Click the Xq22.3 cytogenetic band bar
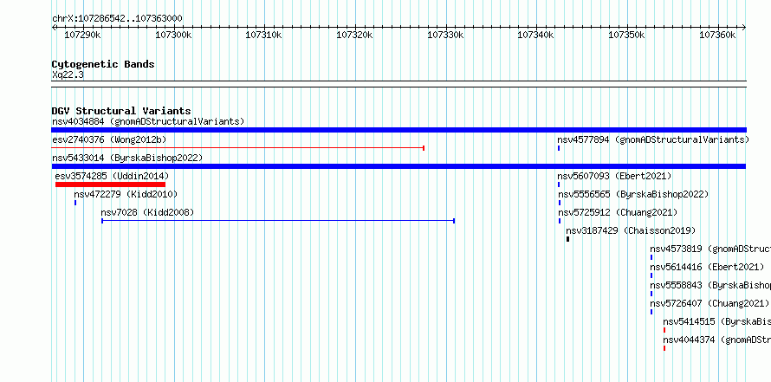Image resolution: width=771 pixels, height=382 pixels. point(398,84)
